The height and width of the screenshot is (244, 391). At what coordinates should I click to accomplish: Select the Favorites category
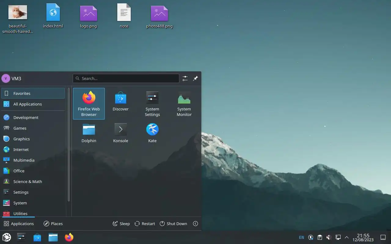tap(33, 93)
